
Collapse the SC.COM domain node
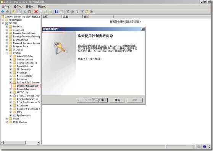coord(3,23)
